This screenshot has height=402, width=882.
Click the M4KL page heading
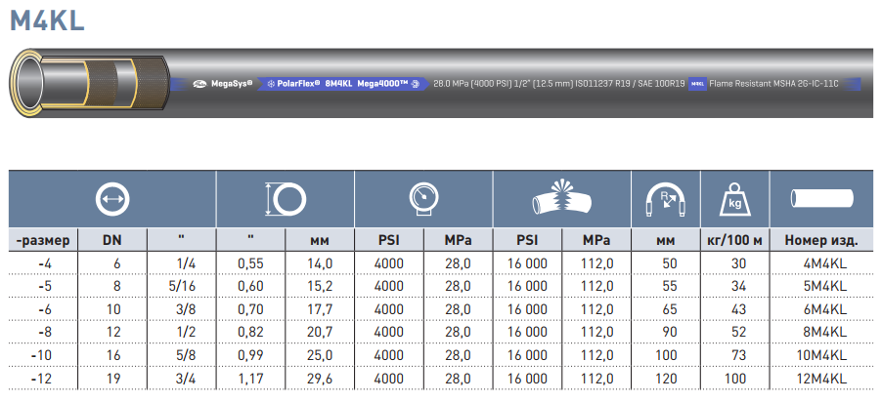[49, 20]
